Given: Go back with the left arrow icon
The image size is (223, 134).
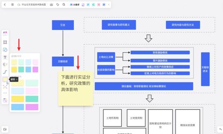Looking at the screenshot, I should pyautogui.click(x=5, y=4).
